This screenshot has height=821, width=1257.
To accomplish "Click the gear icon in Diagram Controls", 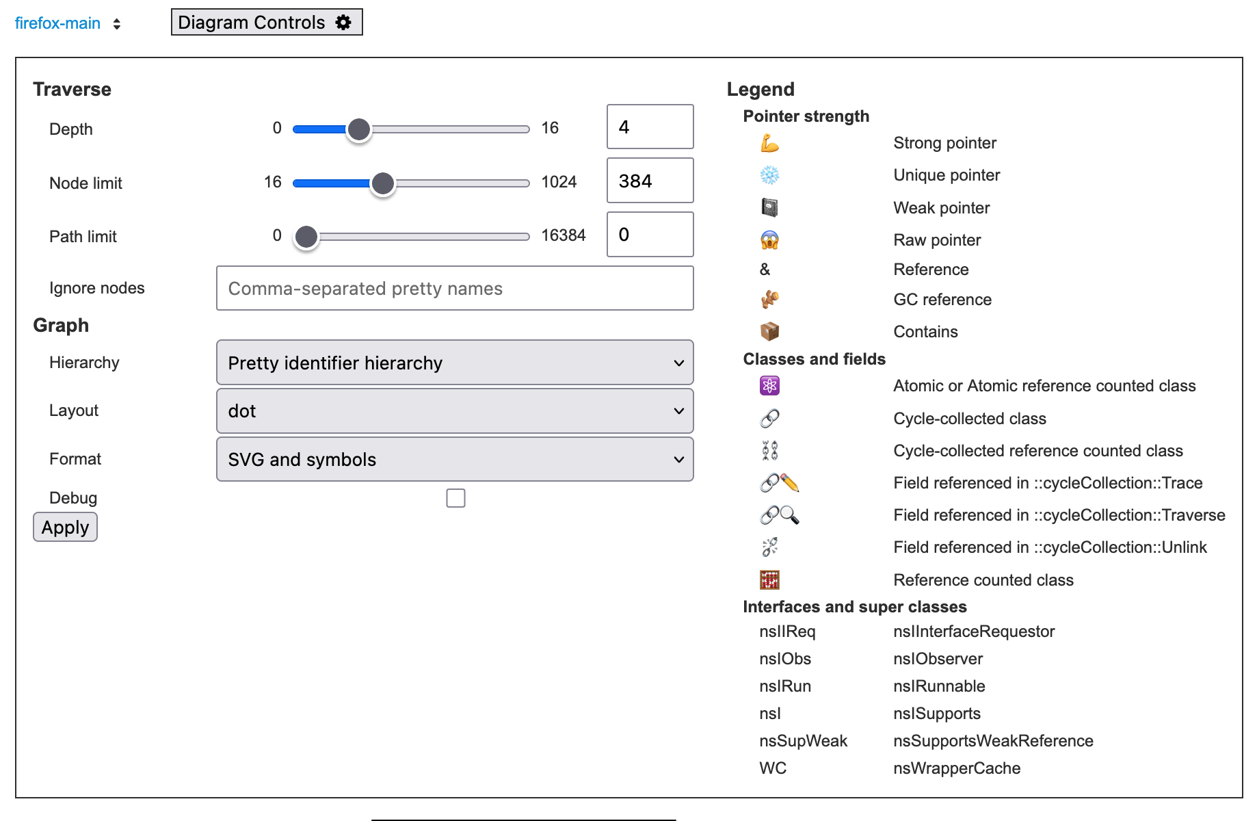I will coord(343,23).
